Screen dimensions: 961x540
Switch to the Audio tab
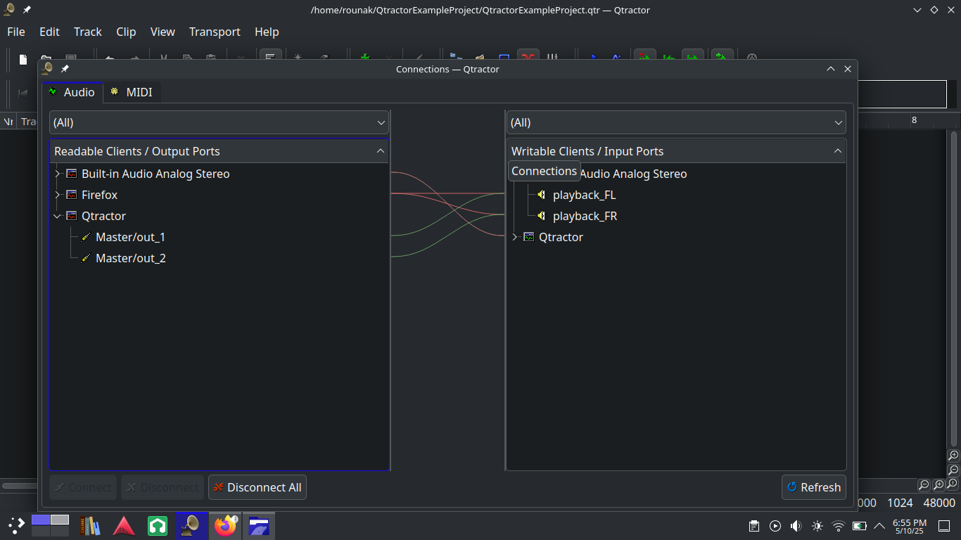tap(72, 92)
